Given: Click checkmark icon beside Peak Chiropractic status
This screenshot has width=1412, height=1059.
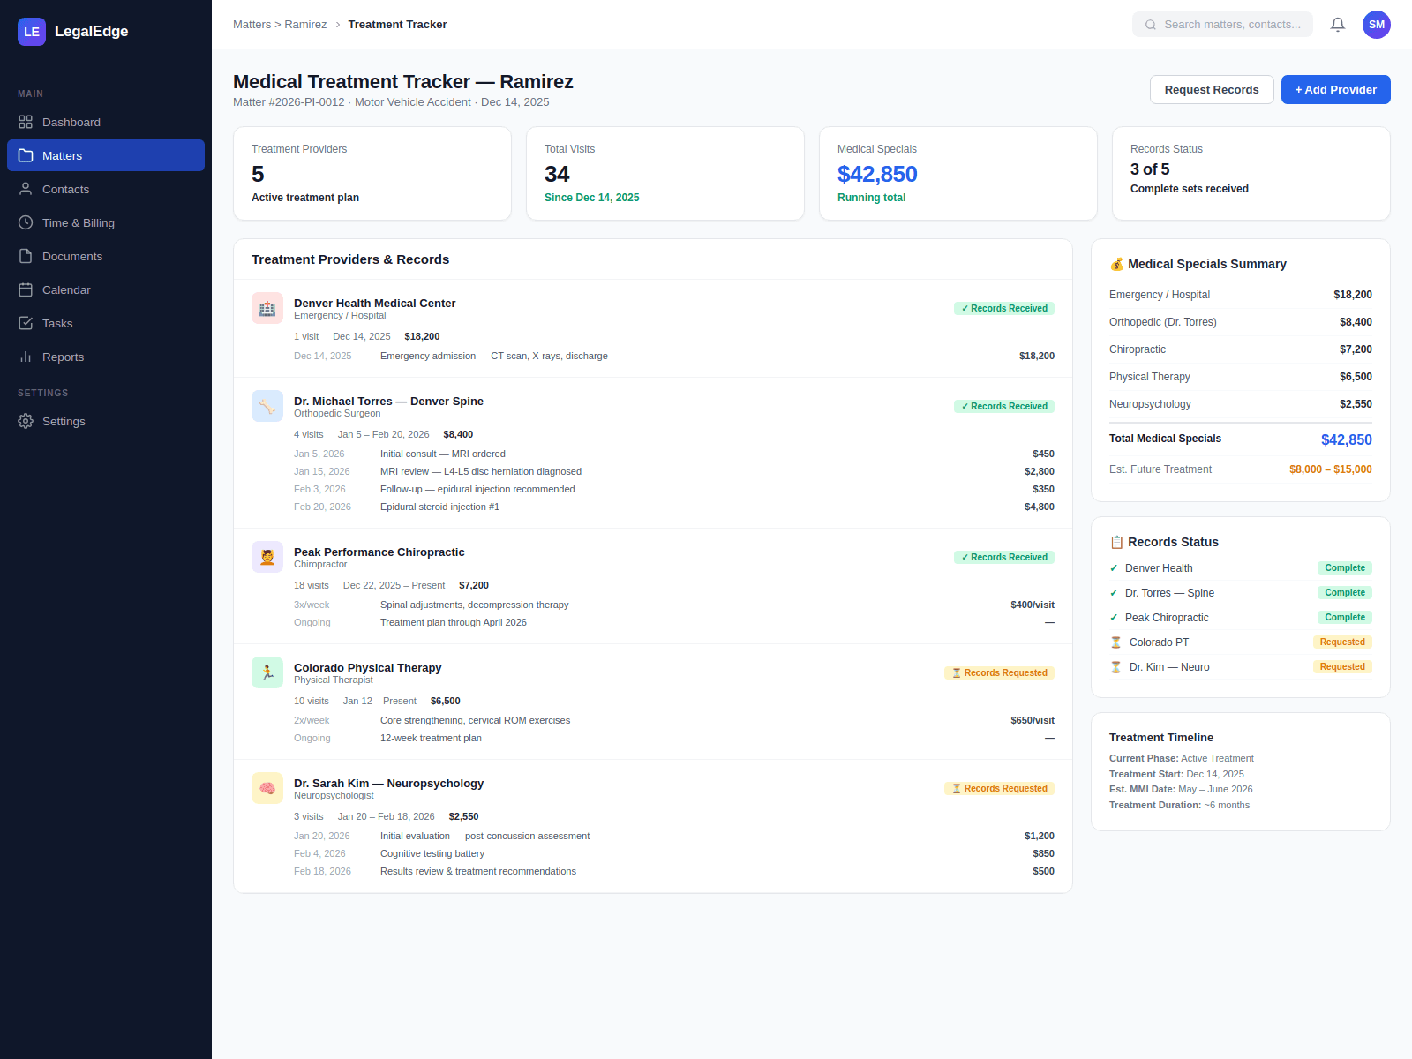Looking at the screenshot, I should [1114, 618].
